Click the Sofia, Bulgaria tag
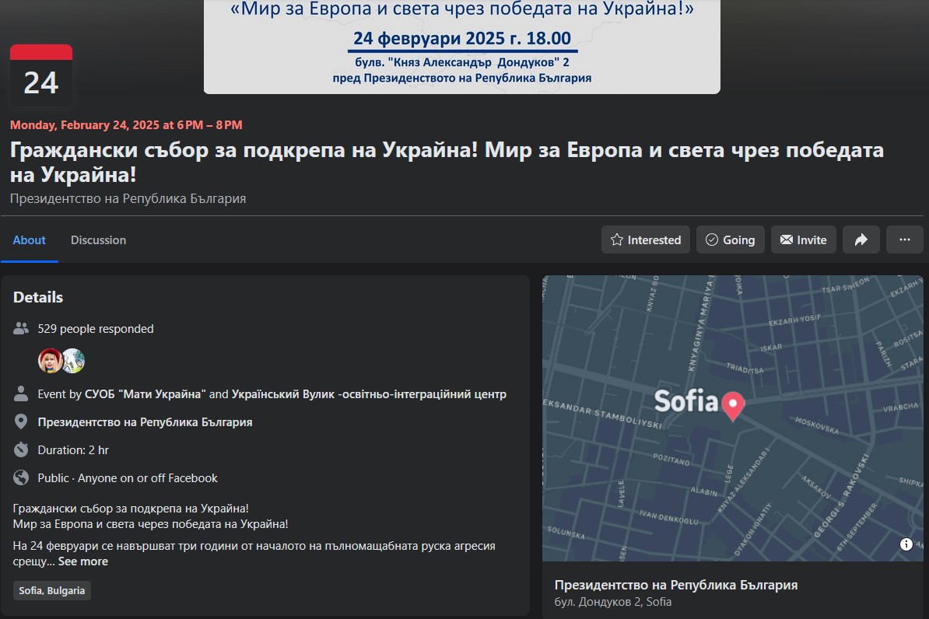The height and width of the screenshot is (619, 929). (x=52, y=590)
